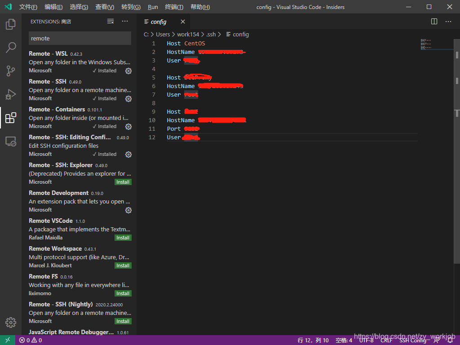
Task: Open the Remote Explorer view
Action: (11, 142)
